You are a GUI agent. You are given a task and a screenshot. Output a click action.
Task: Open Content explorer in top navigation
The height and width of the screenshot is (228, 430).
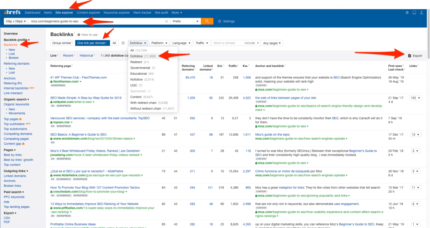tap(88, 13)
